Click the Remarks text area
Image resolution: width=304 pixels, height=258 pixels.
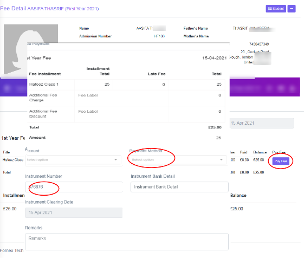click(x=127, y=242)
